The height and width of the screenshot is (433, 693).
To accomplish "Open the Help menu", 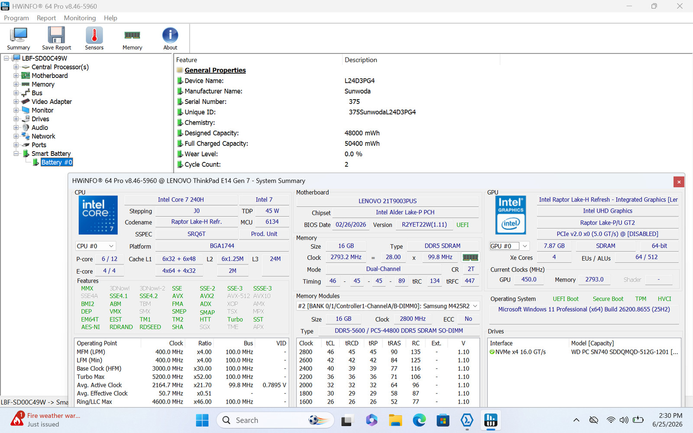I will point(110,18).
